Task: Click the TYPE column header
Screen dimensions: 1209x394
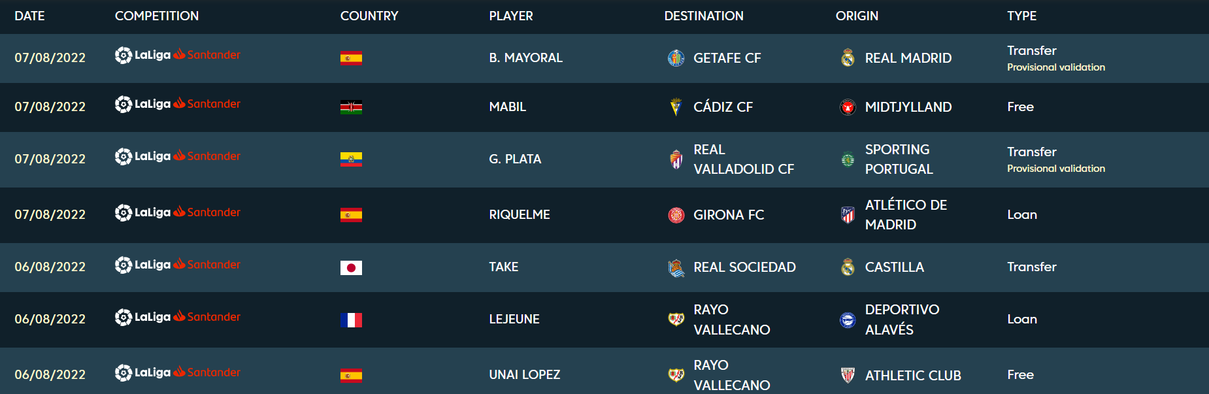Action: pos(1021,16)
